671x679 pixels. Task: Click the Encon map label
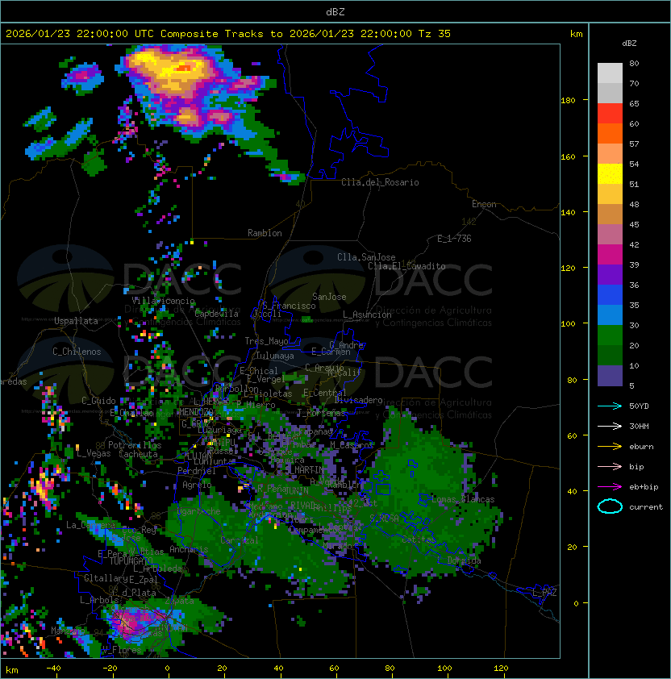[x=484, y=204]
